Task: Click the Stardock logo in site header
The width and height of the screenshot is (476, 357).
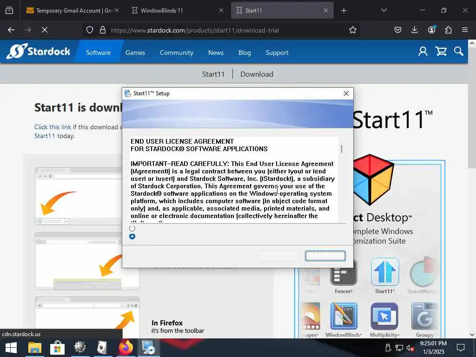Action: 38,51
